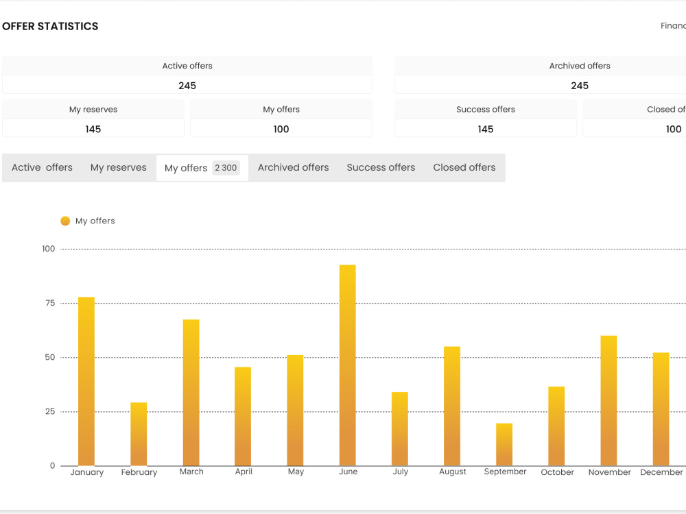The height and width of the screenshot is (514, 686).
Task: Select the January bar in chart
Action: coord(86,381)
